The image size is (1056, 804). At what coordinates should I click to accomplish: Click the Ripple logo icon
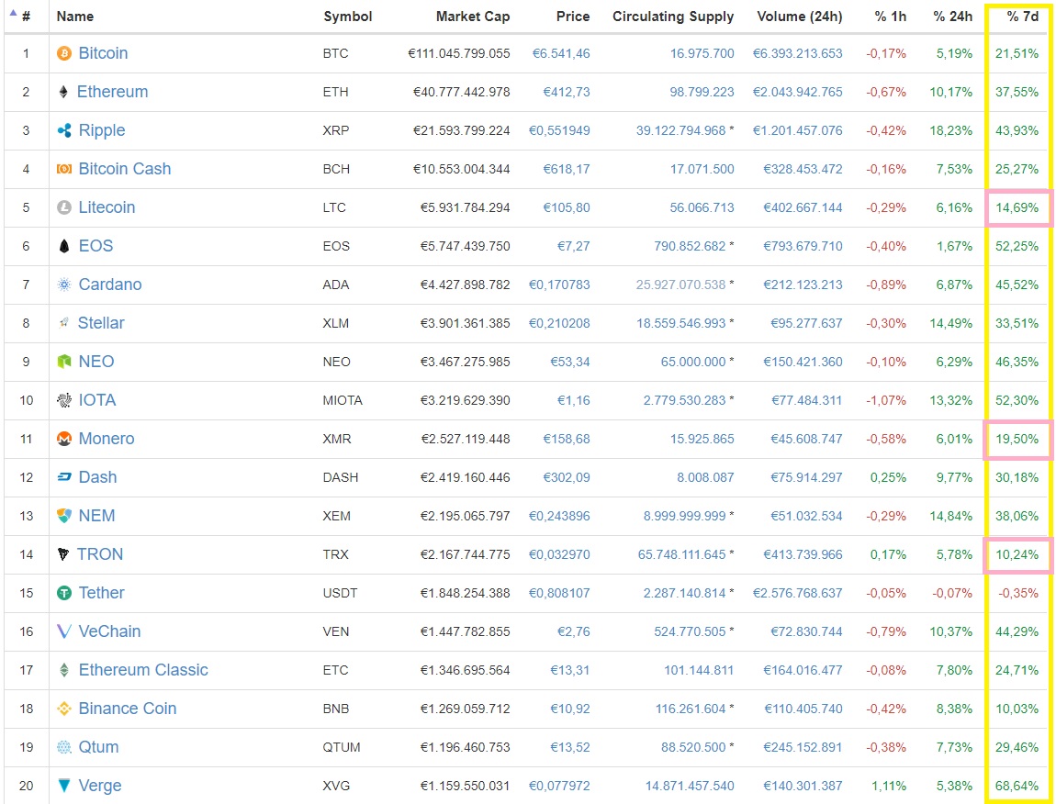(x=64, y=130)
